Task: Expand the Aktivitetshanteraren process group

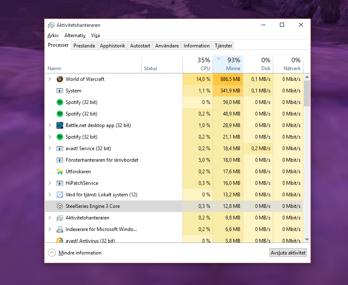Action: 50,218
